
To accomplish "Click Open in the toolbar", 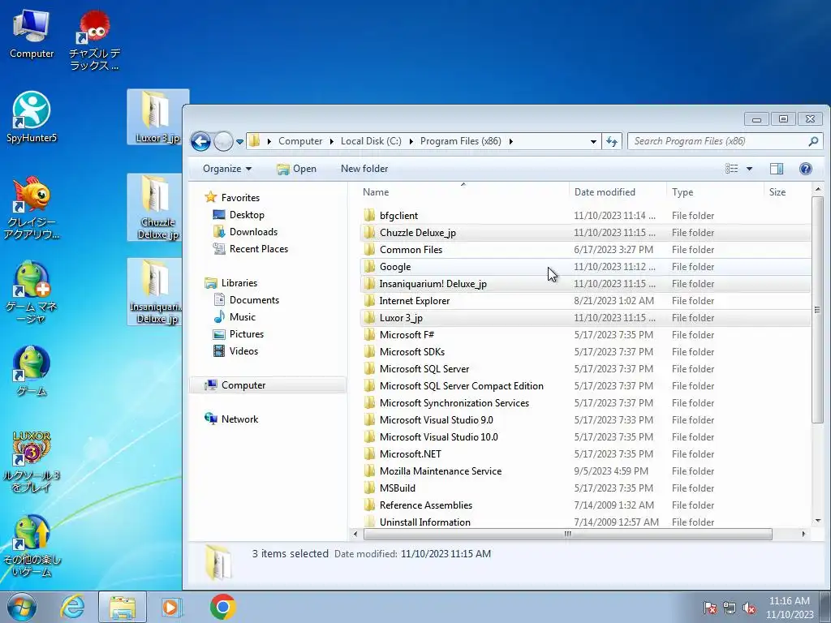I will 296,169.
